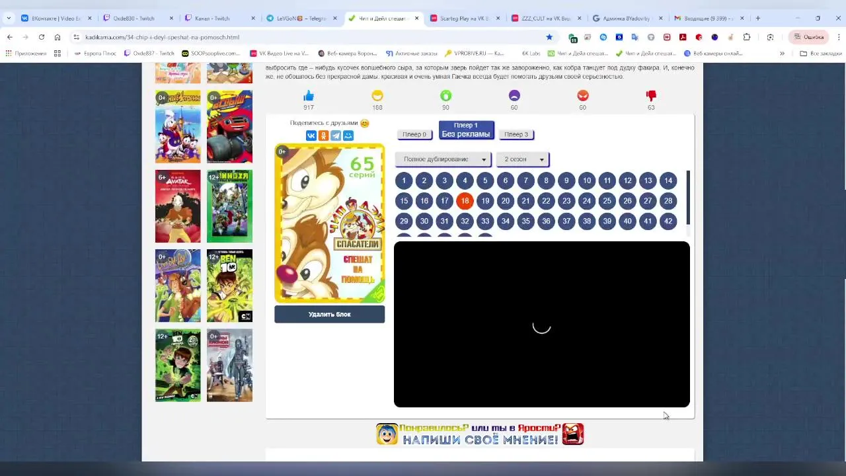Screen dimensions: 846x476
Task: Open the "Приложения" apps bookmark
Action: [26, 54]
